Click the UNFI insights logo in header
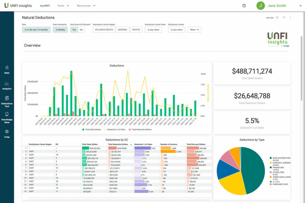This screenshot has width=305, height=203. click(x=18, y=5)
